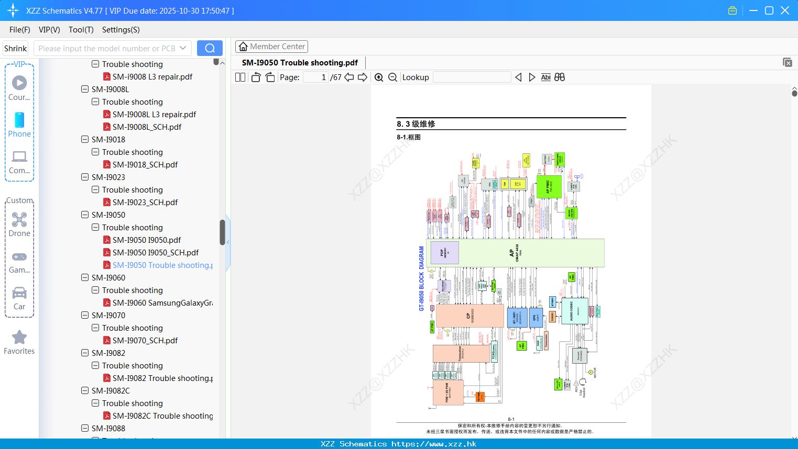
Task: Go to previous page arrow
Action: click(349, 77)
